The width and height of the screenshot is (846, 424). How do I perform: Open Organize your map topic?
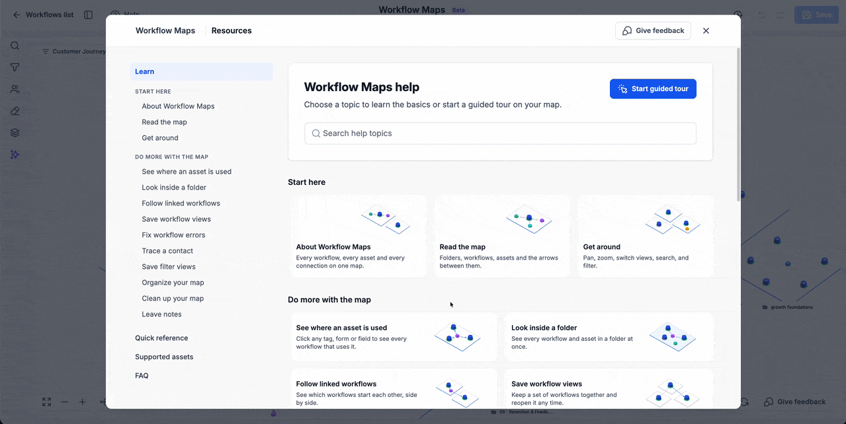[x=173, y=283]
